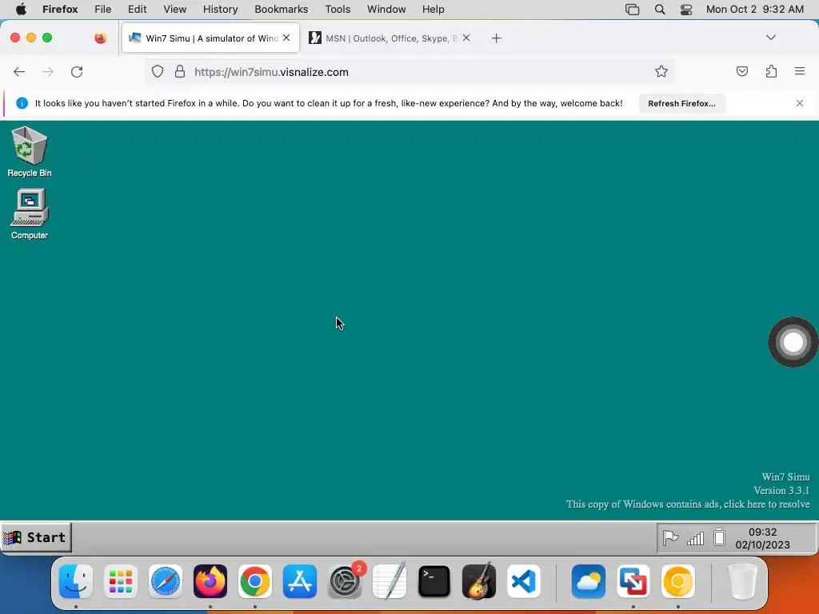This screenshot has width=819, height=614.
Task: Open the Apple menu
Action: [x=22, y=10]
